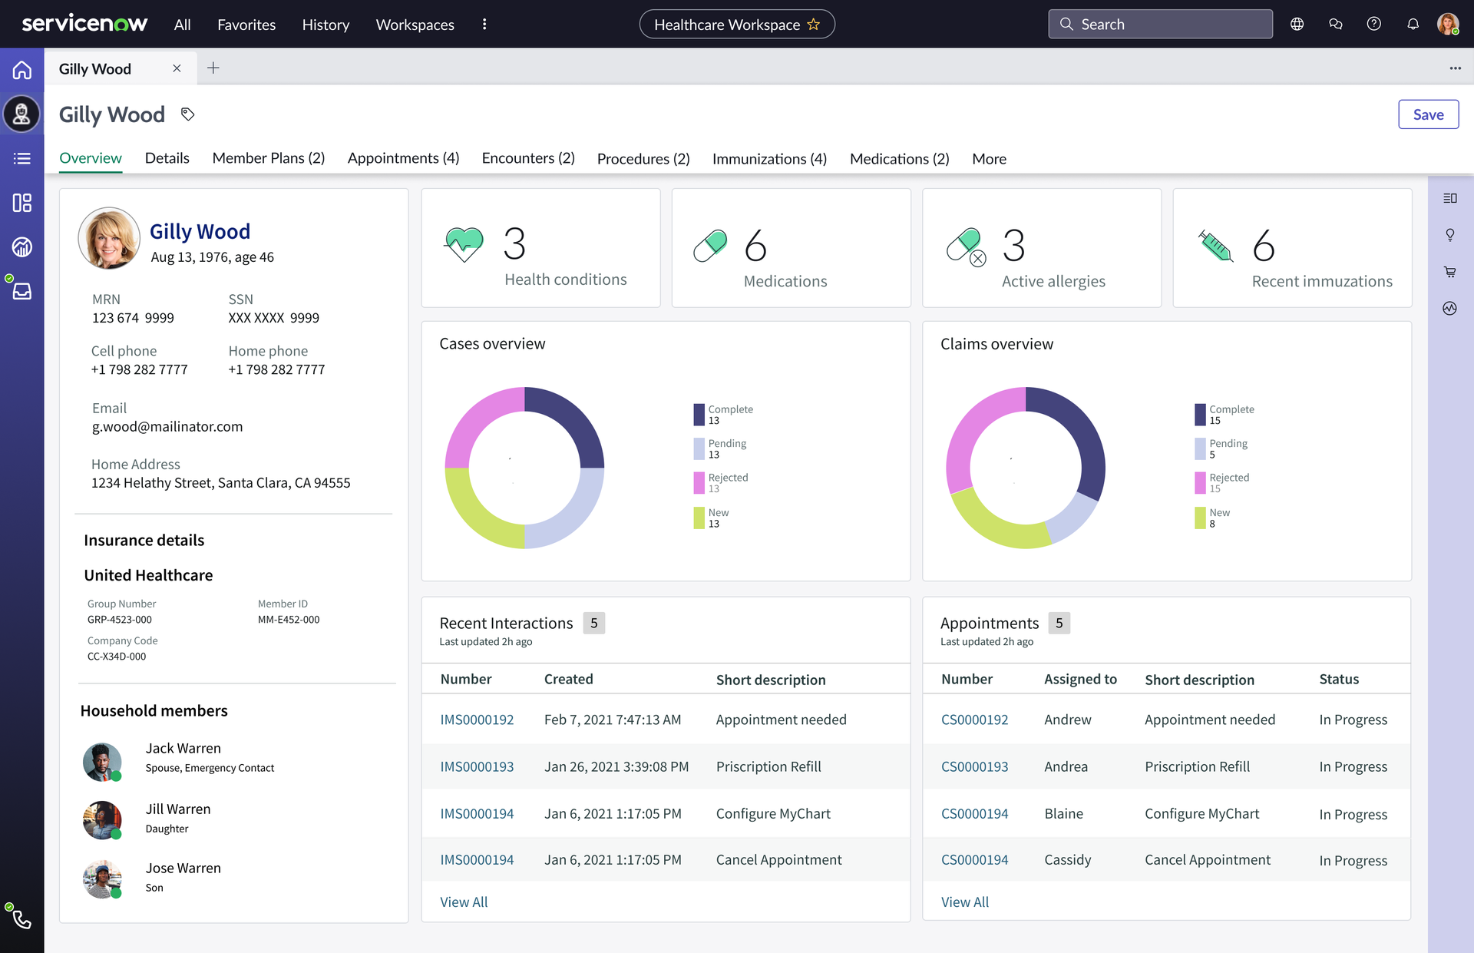This screenshot has width=1474, height=953.
Task: Click the Search input field
Action: point(1160,24)
